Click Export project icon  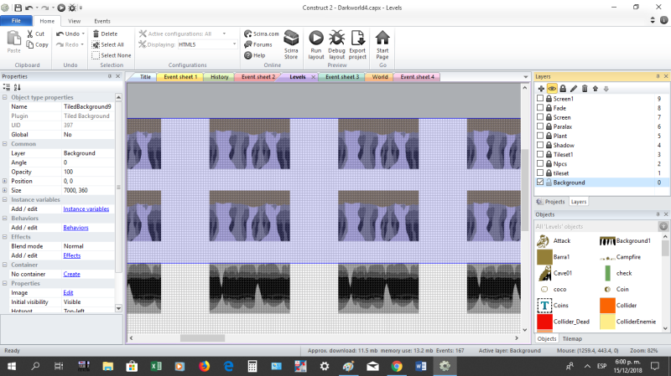click(357, 38)
